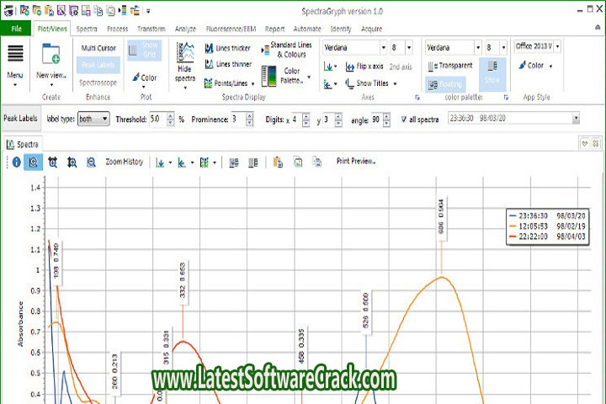This screenshot has height=404, width=606.
Task: Toggle Peak Labels in Enhance group
Action: 98,64
